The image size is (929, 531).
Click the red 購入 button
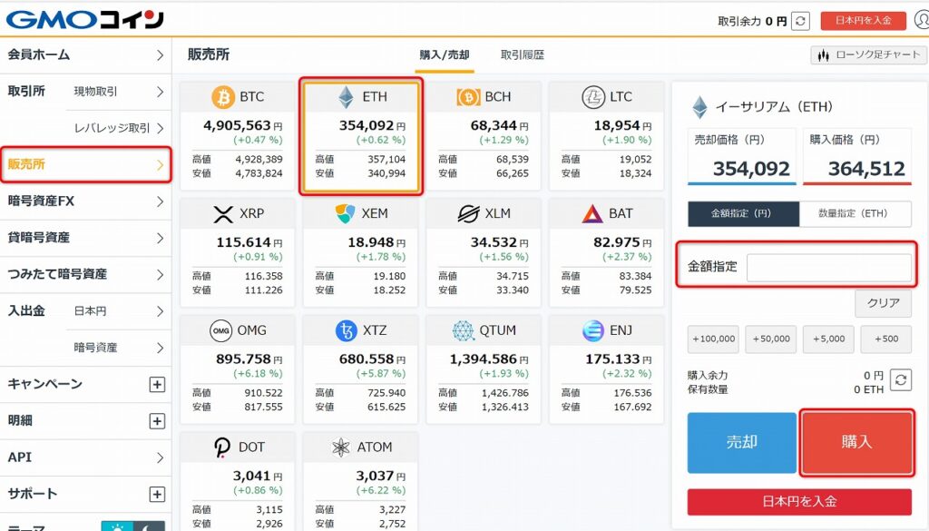click(856, 443)
